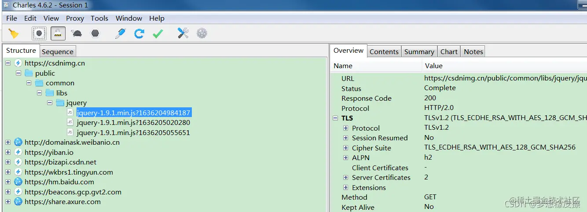This screenshot has width=587, height=212.
Task: Select the Chart tab
Action: [449, 51]
